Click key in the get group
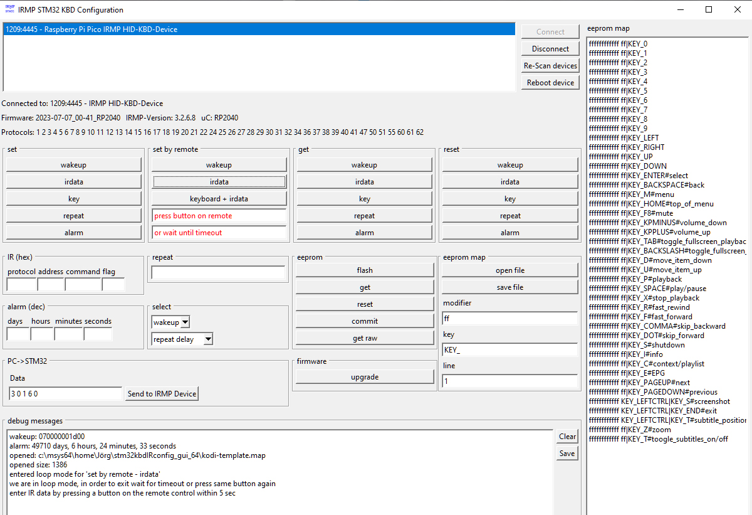This screenshot has height=515, width=752. tap(364, 198)
